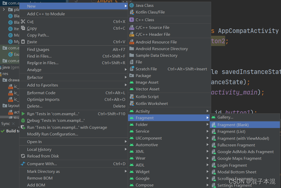Expand the UiComponent submenu arrow
This screenshot has height=188, width=281.
click(207, 138)
